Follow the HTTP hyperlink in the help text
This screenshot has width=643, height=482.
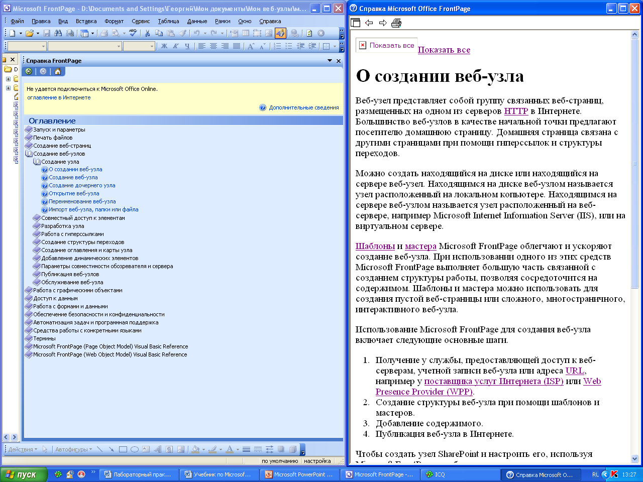point(516,111)
